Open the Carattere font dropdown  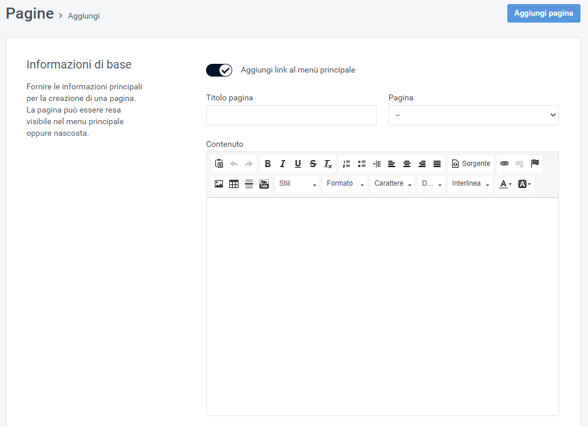click(392, 184)
